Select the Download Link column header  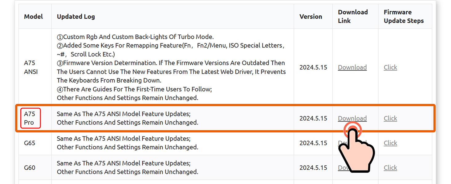coord(353,16)
